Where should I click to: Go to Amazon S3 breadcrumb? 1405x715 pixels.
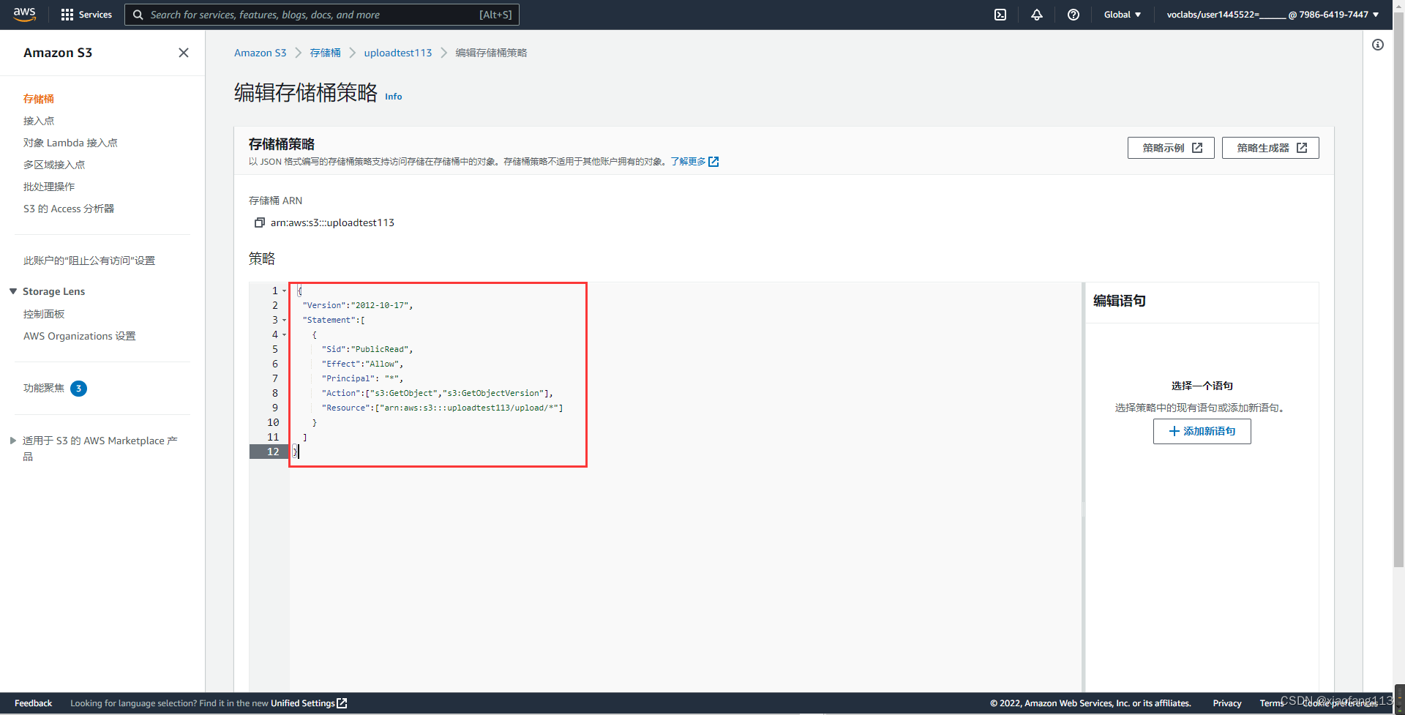coord(261,53)
